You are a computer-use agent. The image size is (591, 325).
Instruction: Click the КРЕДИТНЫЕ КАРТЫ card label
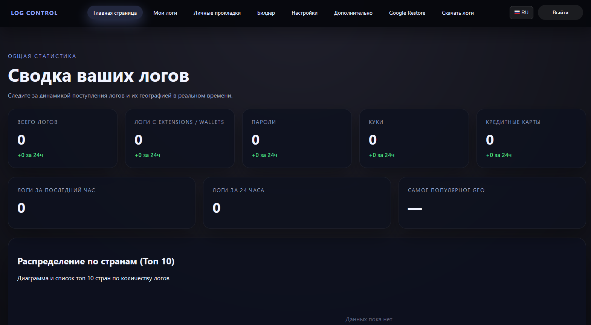click(513, 122)
